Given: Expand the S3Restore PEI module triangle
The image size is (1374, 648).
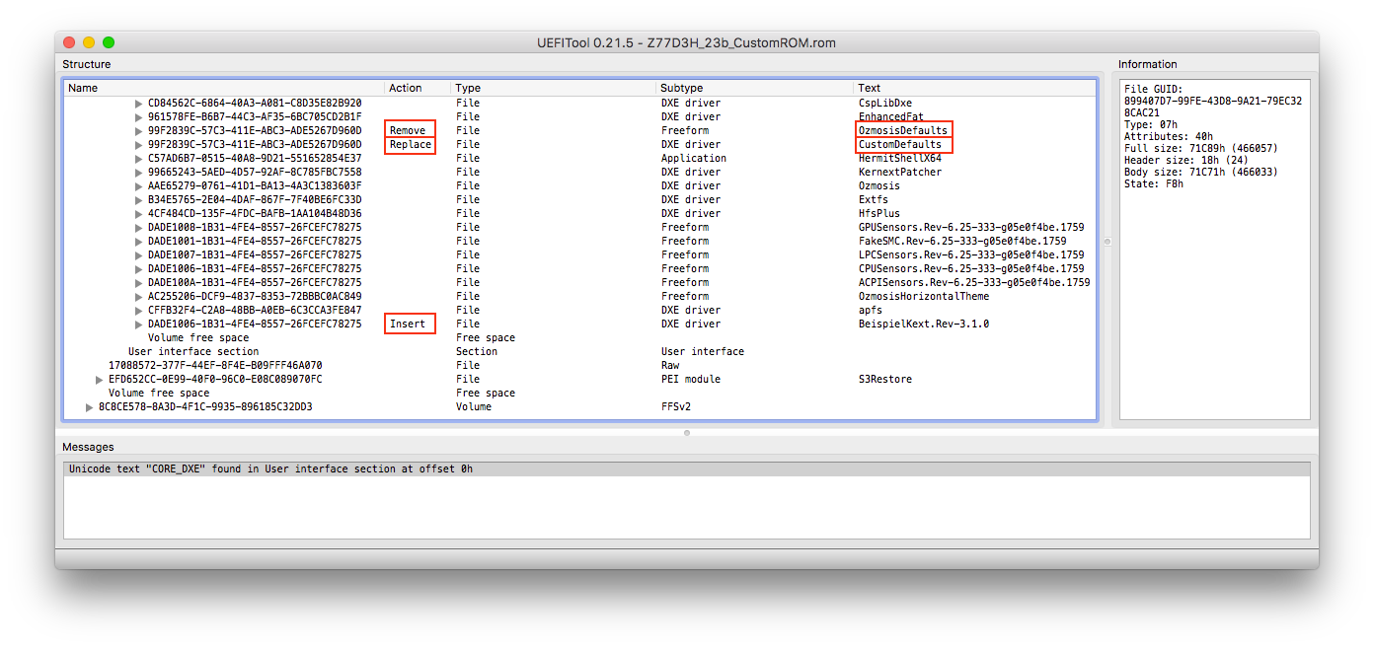Looking at the screenshot, I should pyautogui.click(x=100, y=379).
